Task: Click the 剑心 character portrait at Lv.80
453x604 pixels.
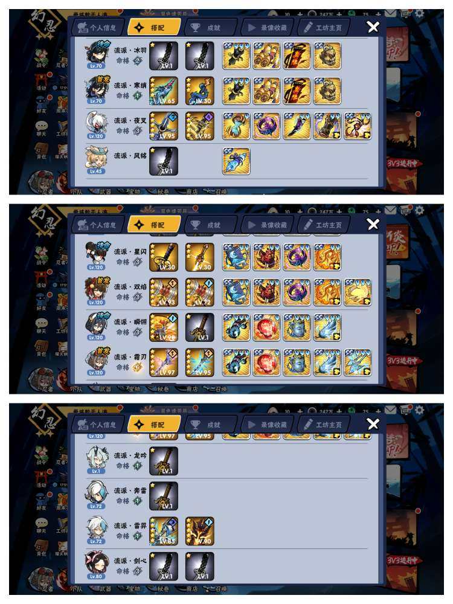Action: point(95,565)
